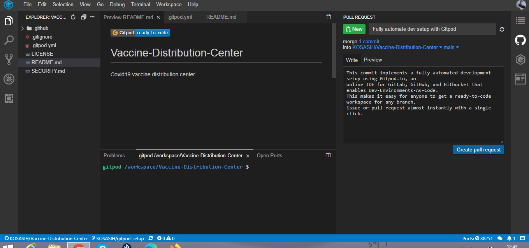Open the Search view in activity bar

(x=9, y=40)
